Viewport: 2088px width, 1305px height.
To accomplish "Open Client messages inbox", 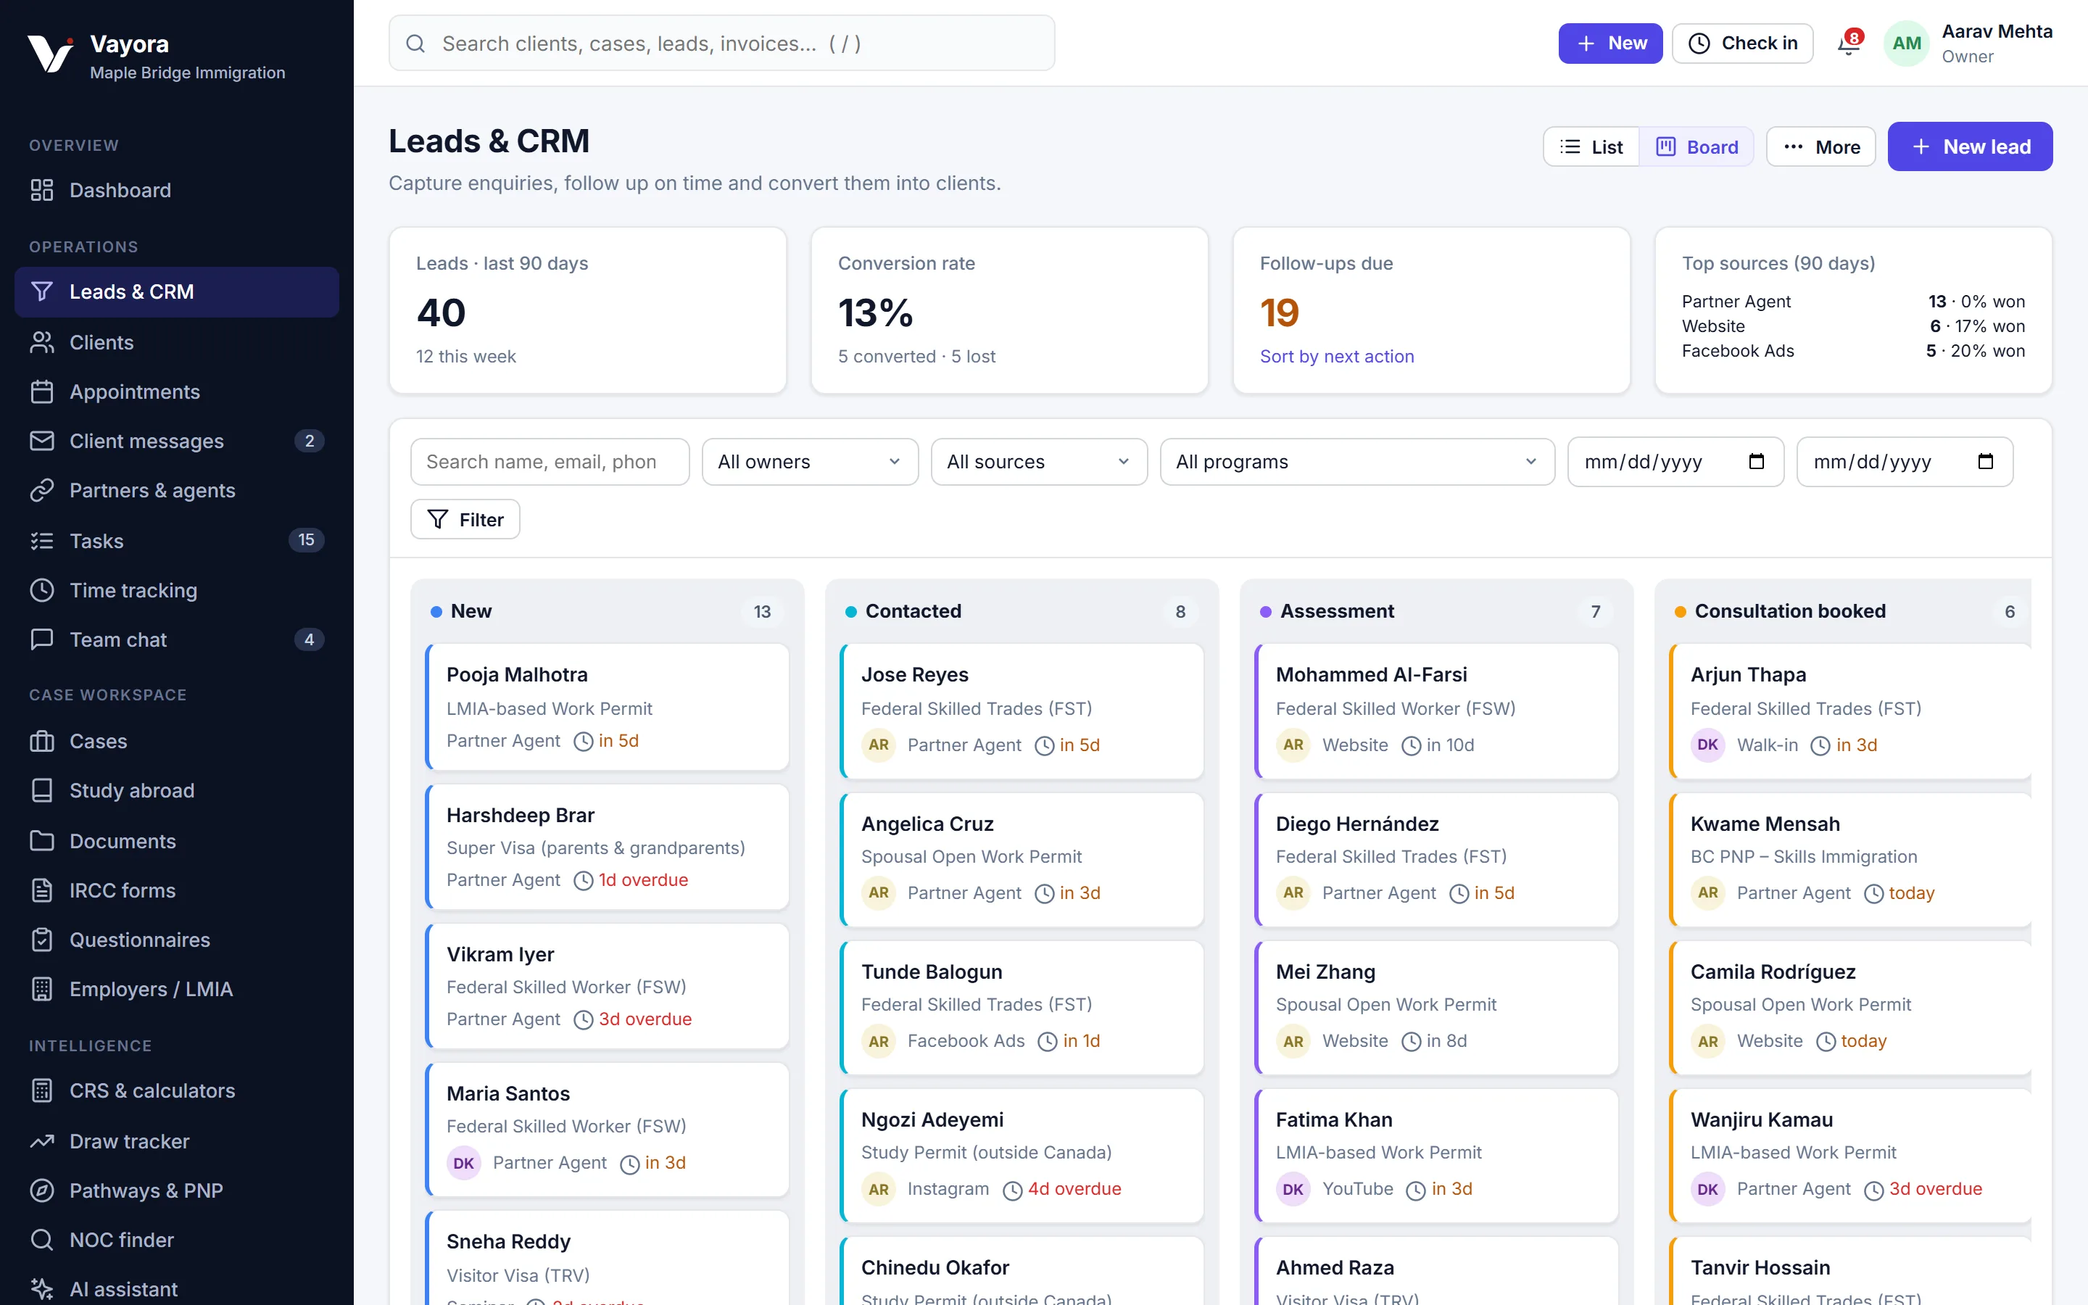I will tap(177, 441).
